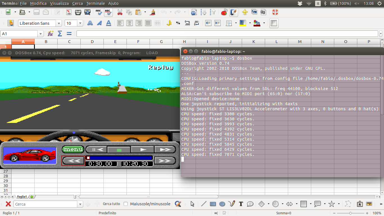Image resolution: width=384 pixels, height=216 pixels.
Task: Open the Visualizza menu
Action: click(x=59, y=3)
